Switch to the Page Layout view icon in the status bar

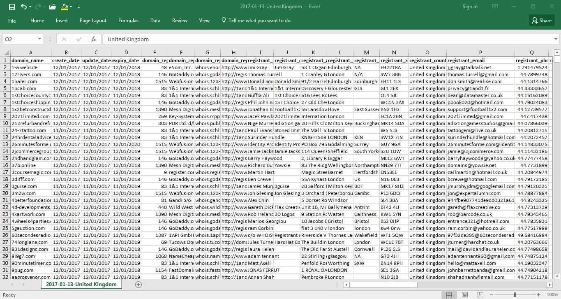pyautogui.click(x=464, y=294)
